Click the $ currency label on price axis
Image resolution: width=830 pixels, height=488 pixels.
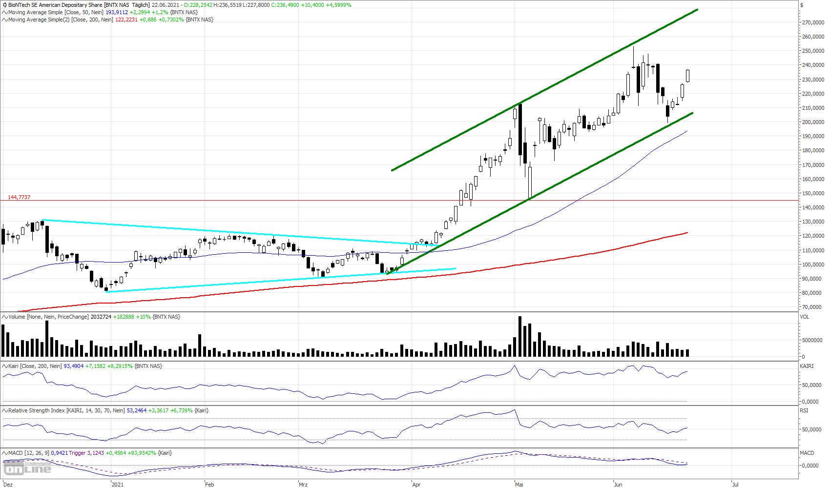point(802,5)
